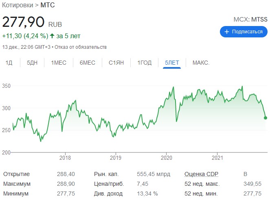
Task: Select the 5ЛЕТ time range tab
Action: 172,63
